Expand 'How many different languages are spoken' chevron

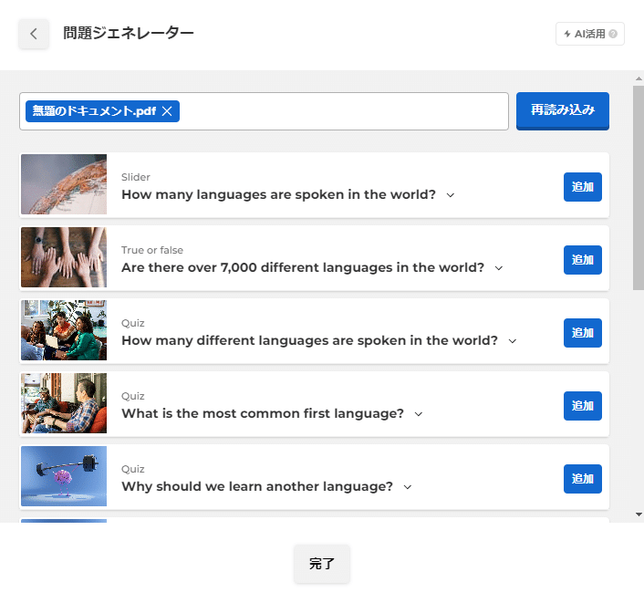click(x=512, y=341)
